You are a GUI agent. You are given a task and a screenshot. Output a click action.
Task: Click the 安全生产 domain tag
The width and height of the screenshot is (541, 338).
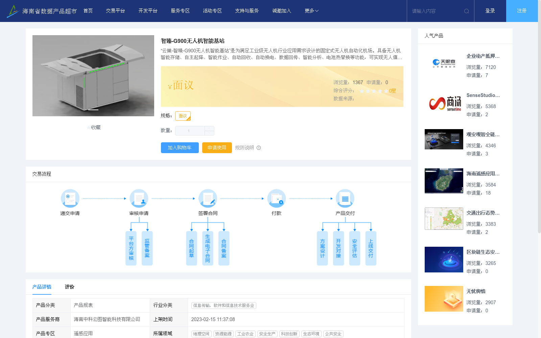[267, 334]
